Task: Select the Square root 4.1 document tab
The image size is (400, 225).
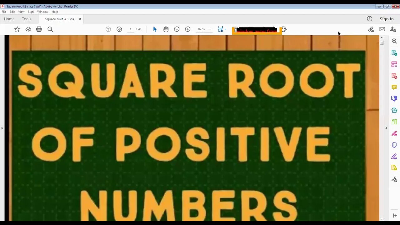Action: click(61, 19)
